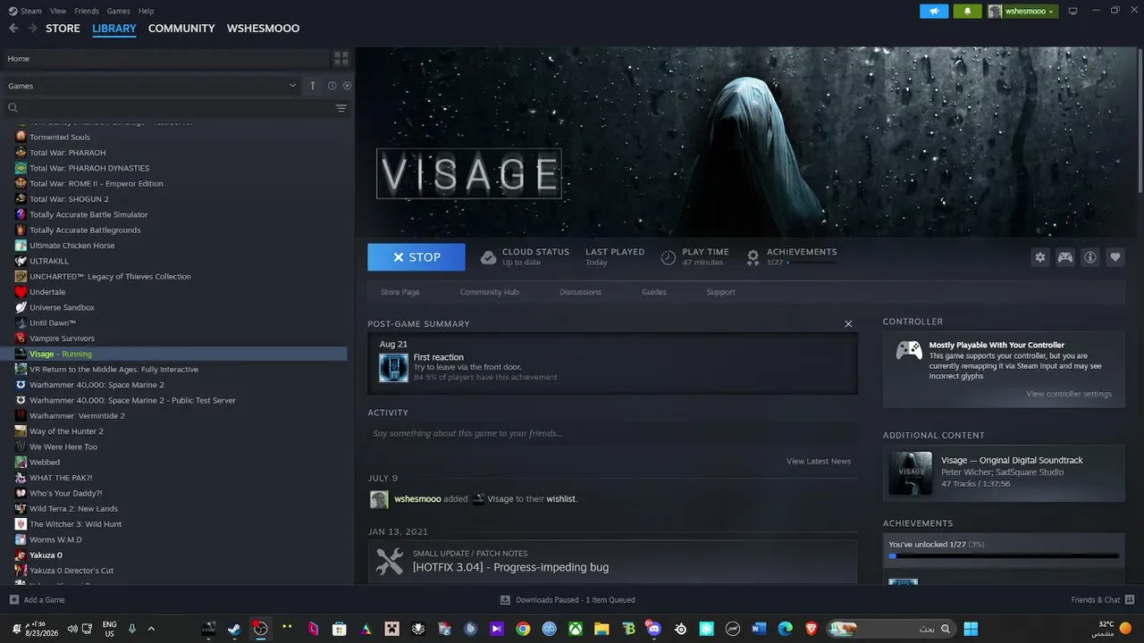Open advanced library filter options

coord(341,108)
